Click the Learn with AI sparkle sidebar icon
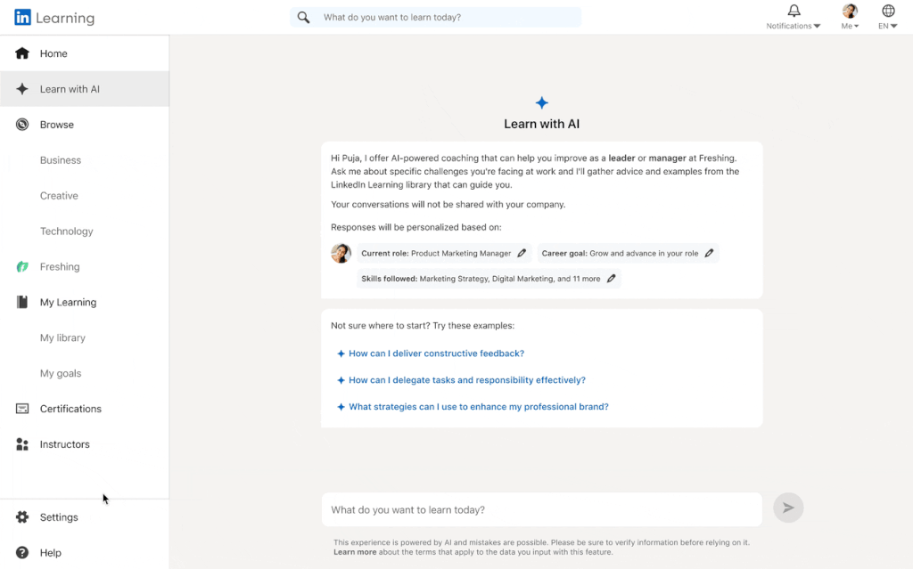This screenshot has height=569, width=913. [22, 89]
